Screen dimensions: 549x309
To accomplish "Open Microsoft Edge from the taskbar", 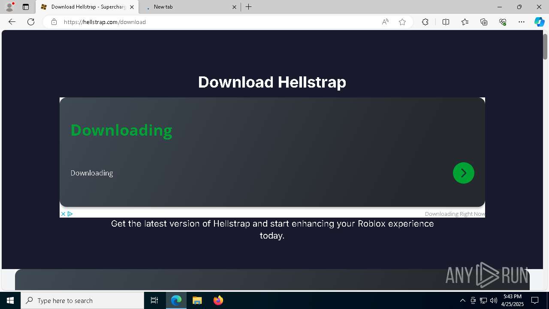I will (x=176, y=300).
